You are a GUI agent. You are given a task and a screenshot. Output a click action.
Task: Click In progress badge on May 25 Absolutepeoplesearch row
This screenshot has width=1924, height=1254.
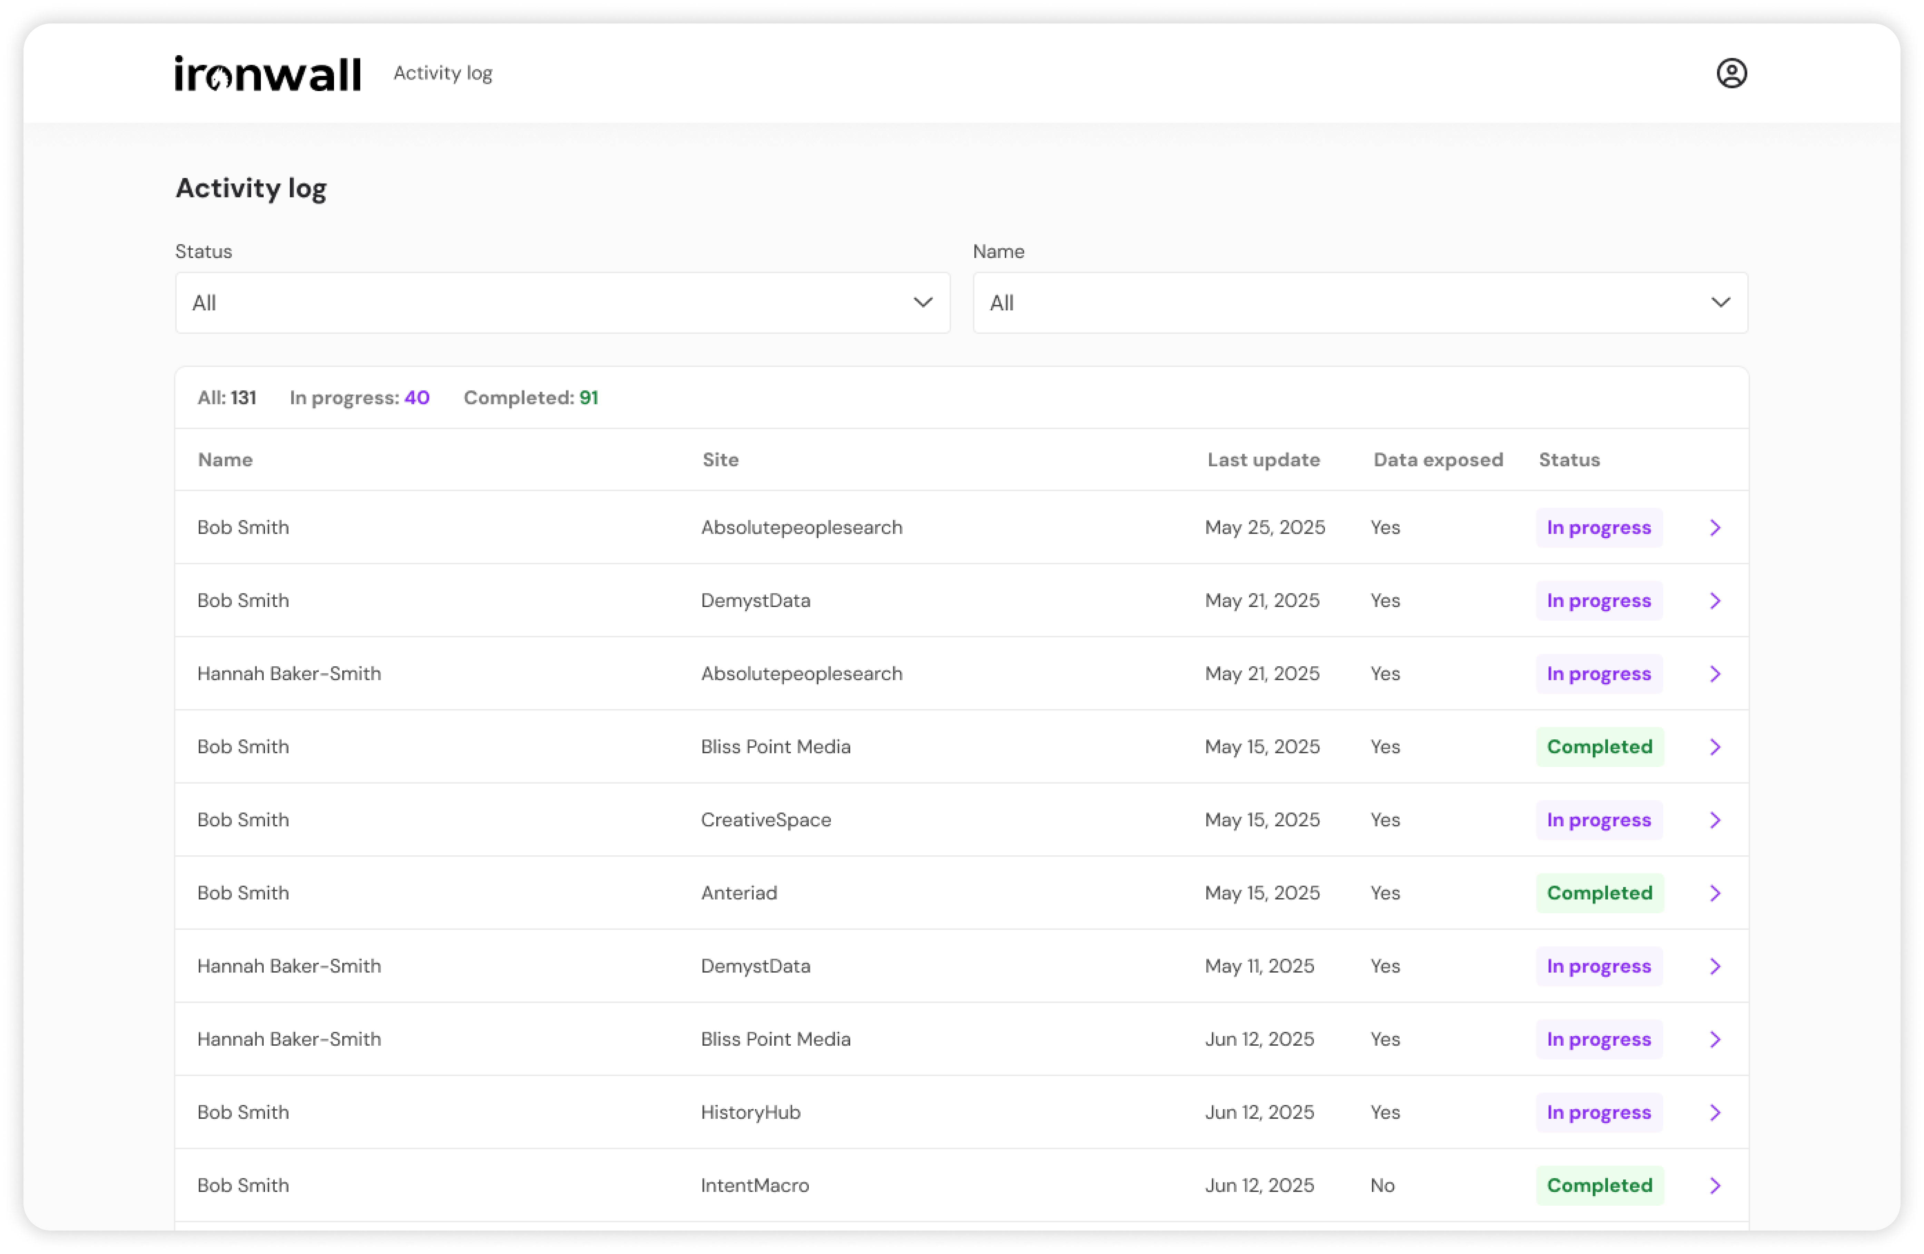(1599, 528)
